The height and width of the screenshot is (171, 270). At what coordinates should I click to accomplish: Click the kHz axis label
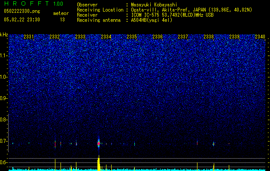click(4, 35)
